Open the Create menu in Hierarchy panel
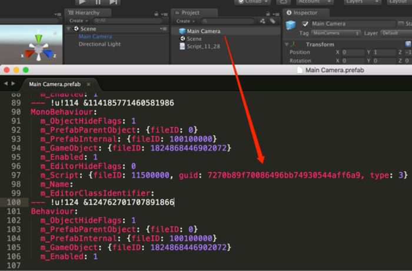Viewport: 412px width, 271px height. (x=78, y=21)
